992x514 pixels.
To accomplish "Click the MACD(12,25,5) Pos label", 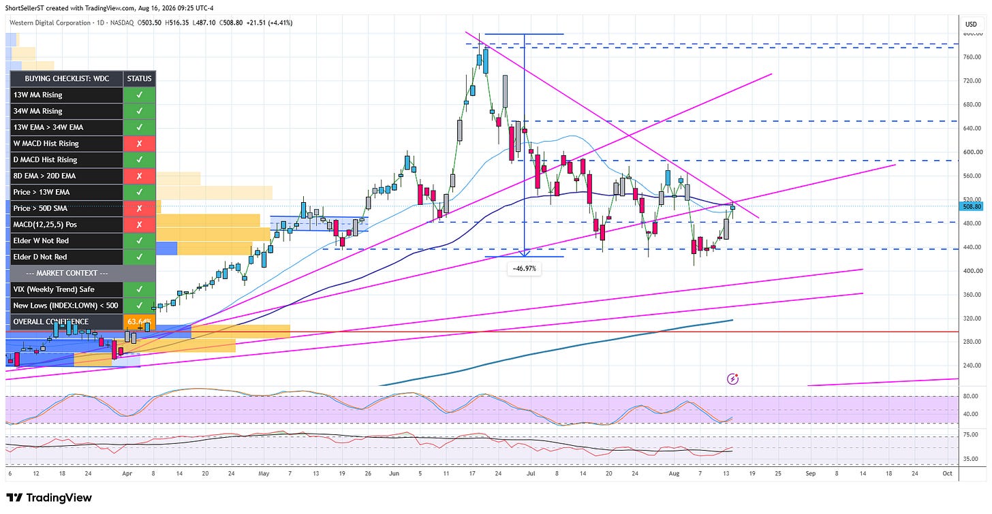I will point(46,225).
